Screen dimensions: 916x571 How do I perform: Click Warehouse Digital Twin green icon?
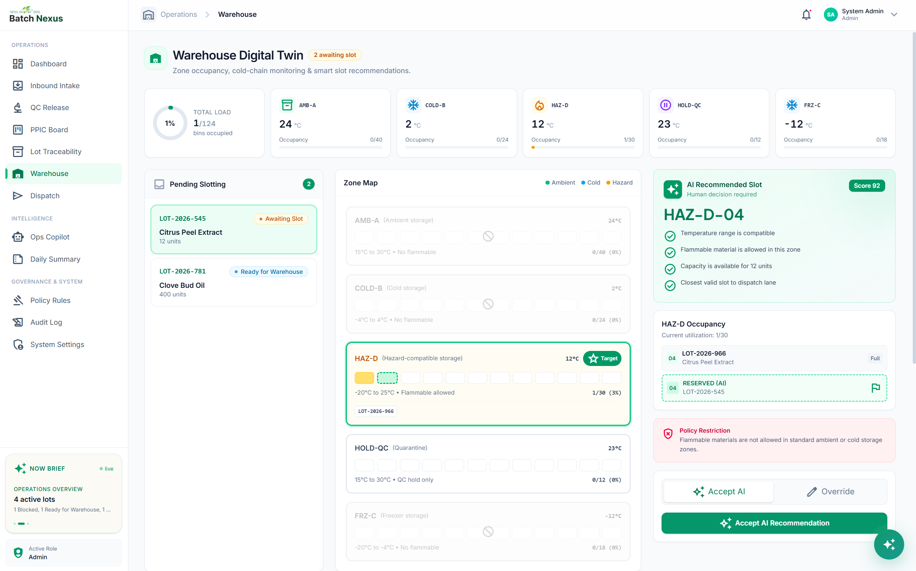pyautogui.click(x=156, y=58)
